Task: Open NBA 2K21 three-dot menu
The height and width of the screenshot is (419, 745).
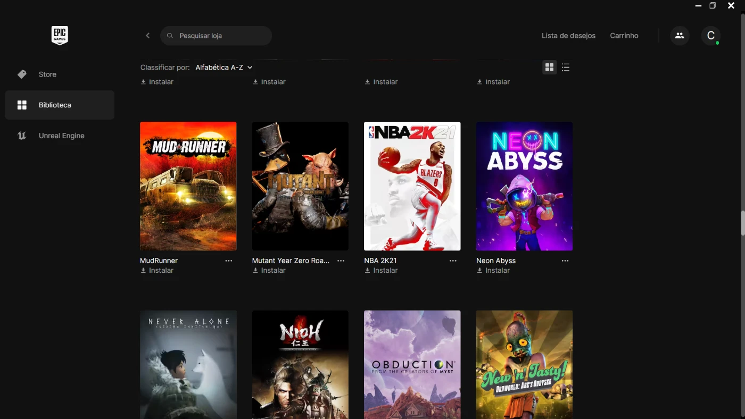Action: click(x=453, y=261)
